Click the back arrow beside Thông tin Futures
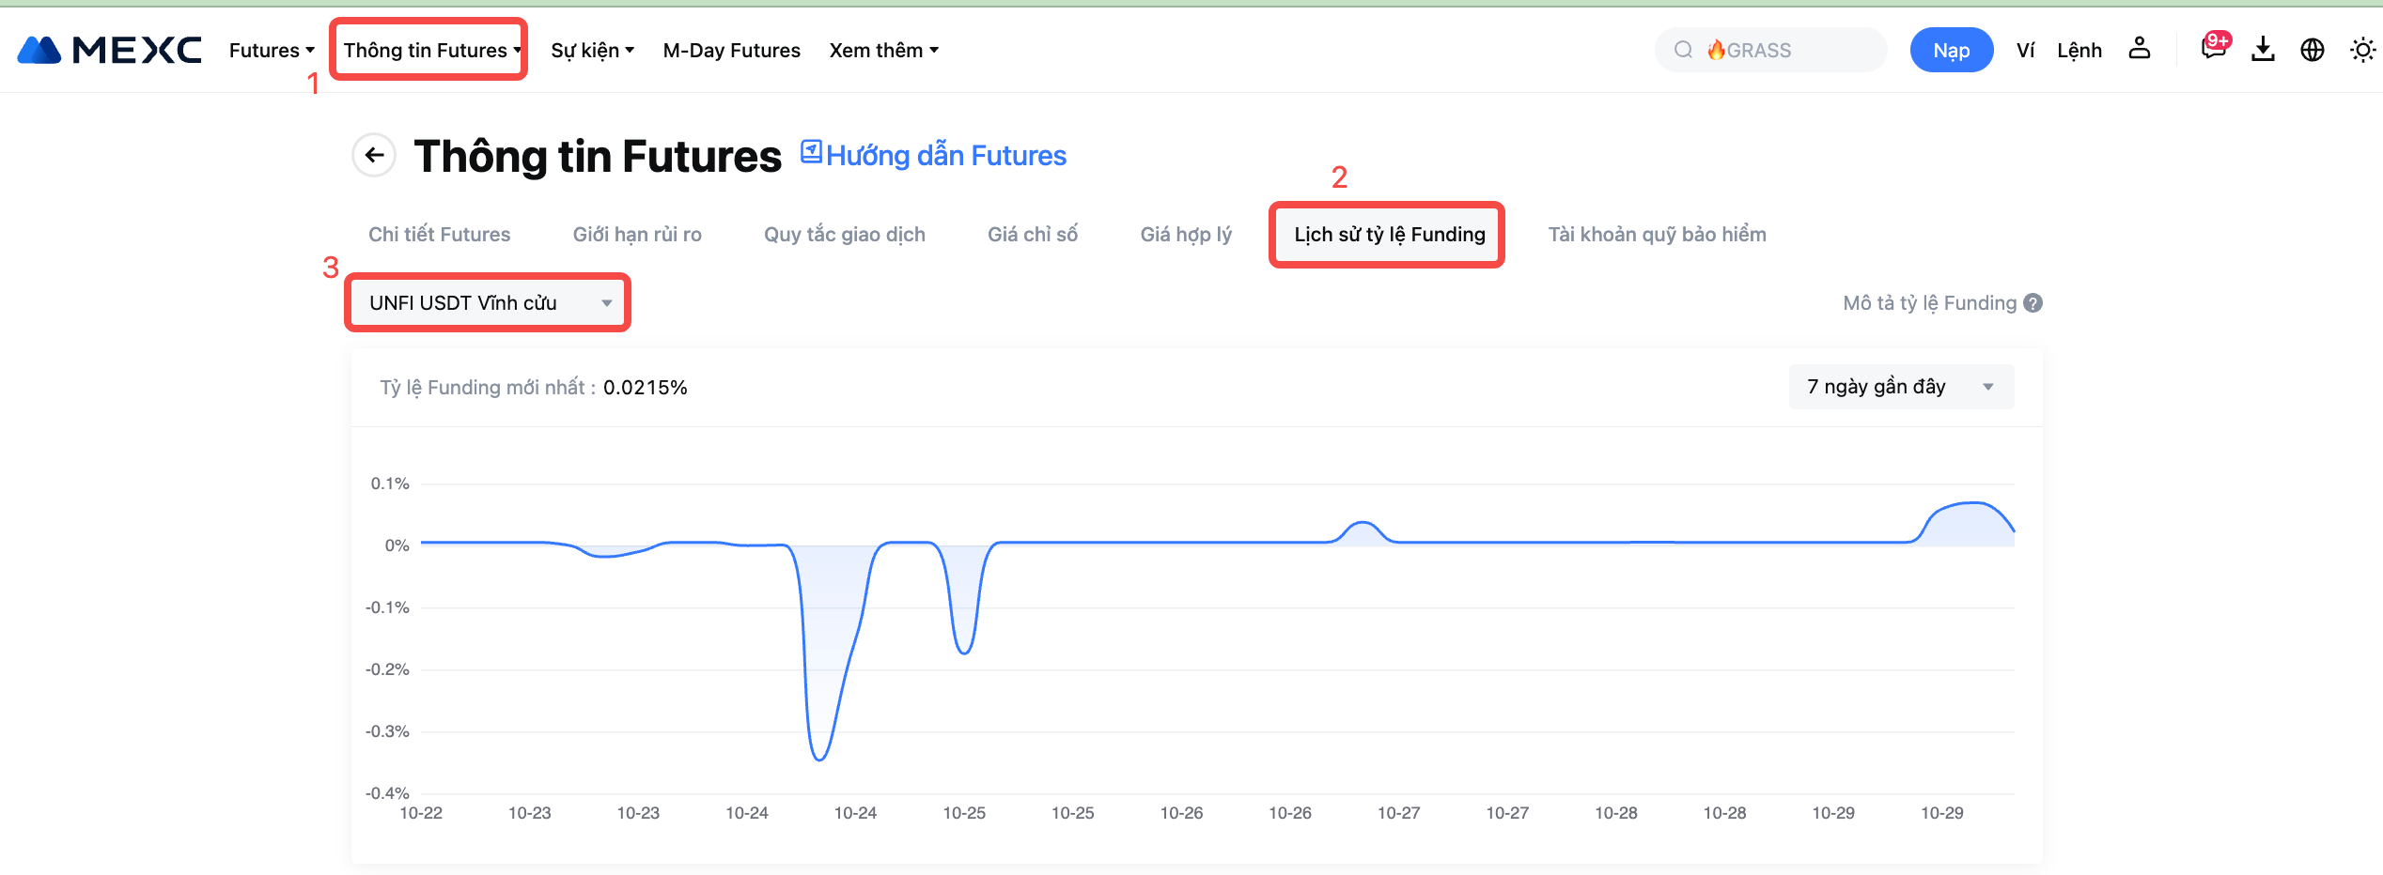 (x=374, y=155)
